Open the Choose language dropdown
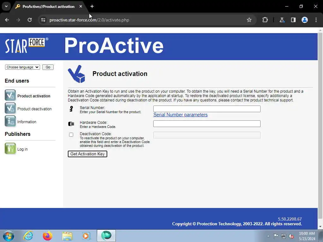This screenshot has height=242, width=323. tap(22, 67)
